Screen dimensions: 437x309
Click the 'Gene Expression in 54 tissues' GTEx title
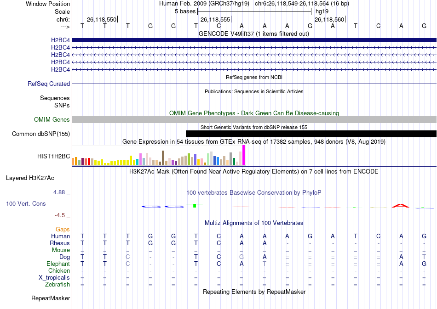(254, 142)
